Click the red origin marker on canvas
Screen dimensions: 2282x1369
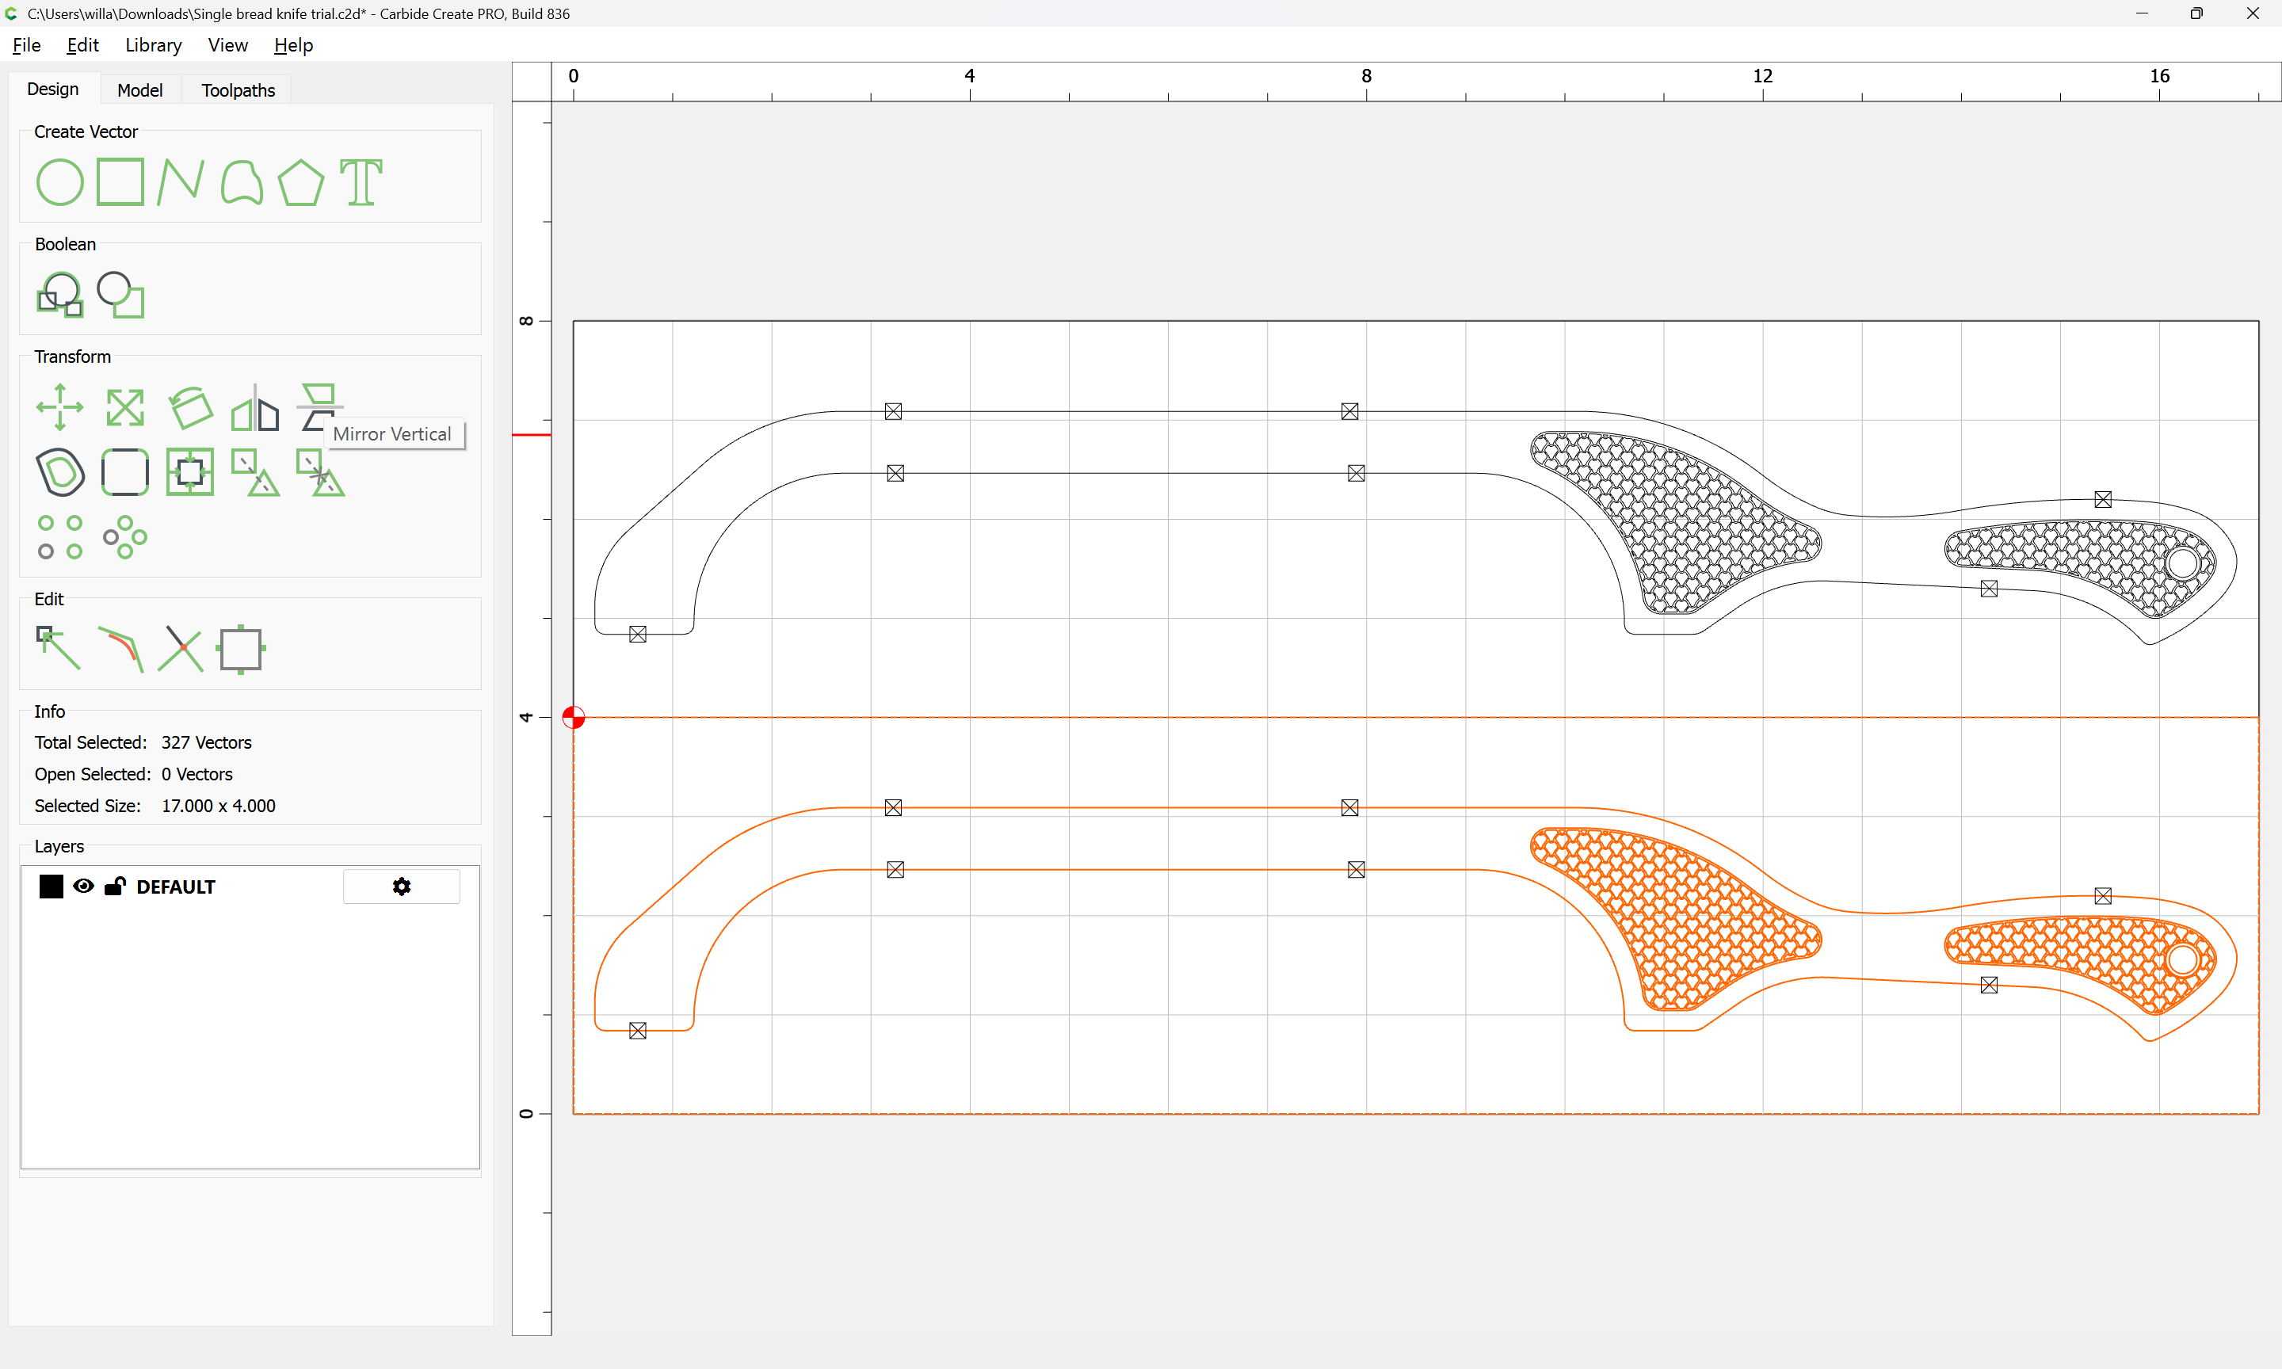click(x=574, y=717)
